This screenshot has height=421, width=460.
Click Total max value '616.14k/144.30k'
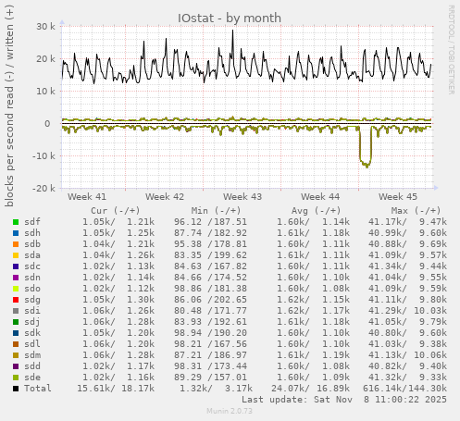click(x=404, y=389)
